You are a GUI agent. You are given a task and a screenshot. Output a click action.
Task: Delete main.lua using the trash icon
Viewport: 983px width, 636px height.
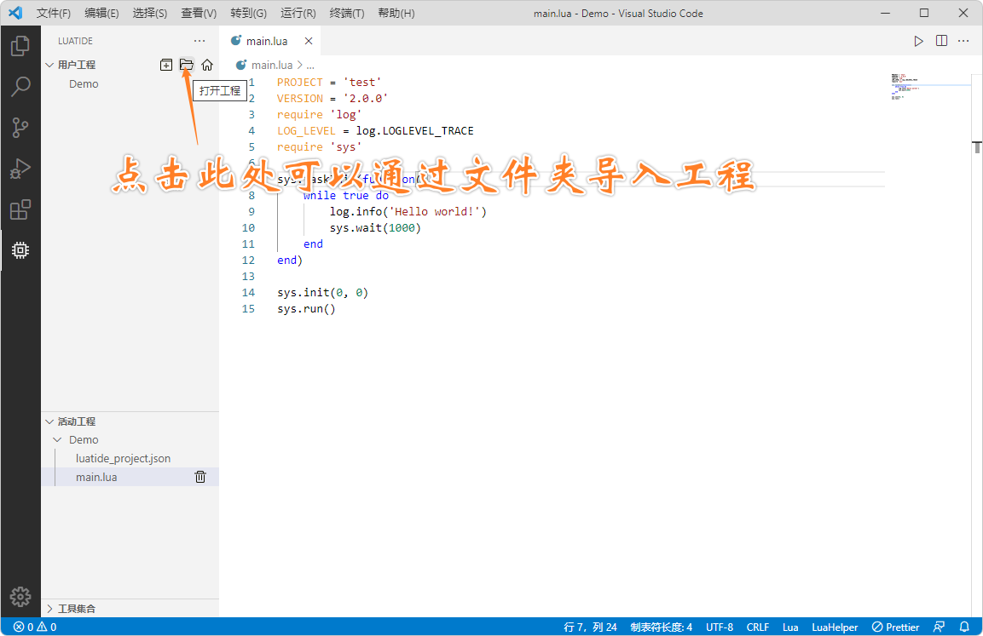(200, 477)
